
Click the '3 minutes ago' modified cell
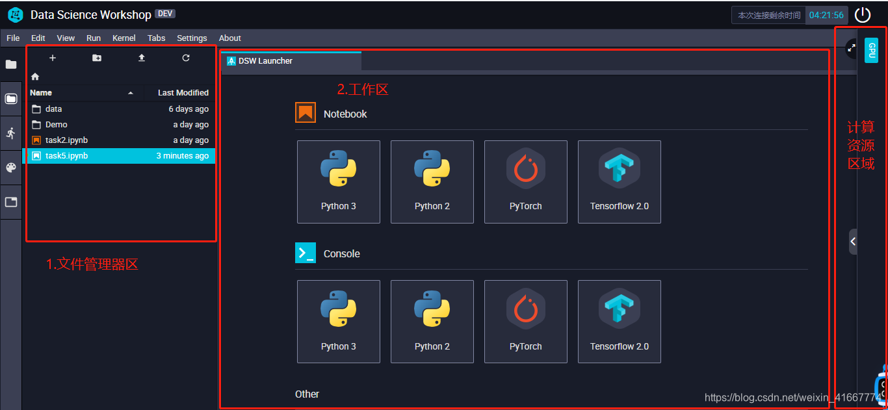click(x=183, y=156)
